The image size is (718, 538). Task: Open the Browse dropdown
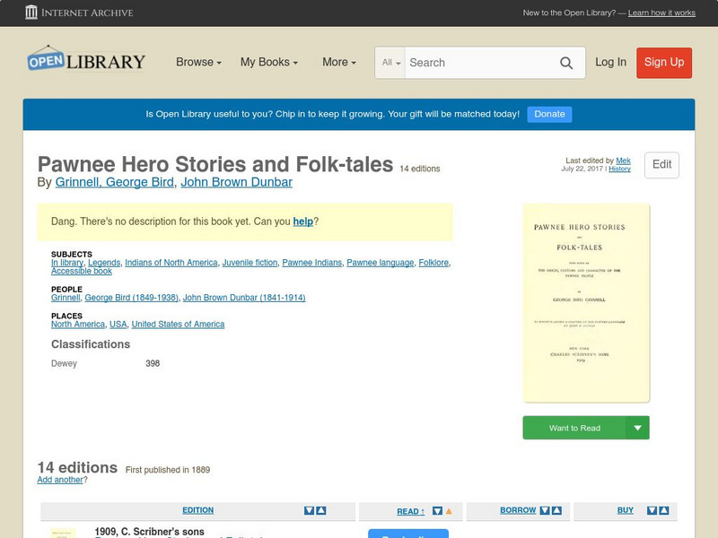(x=195, y=63)
